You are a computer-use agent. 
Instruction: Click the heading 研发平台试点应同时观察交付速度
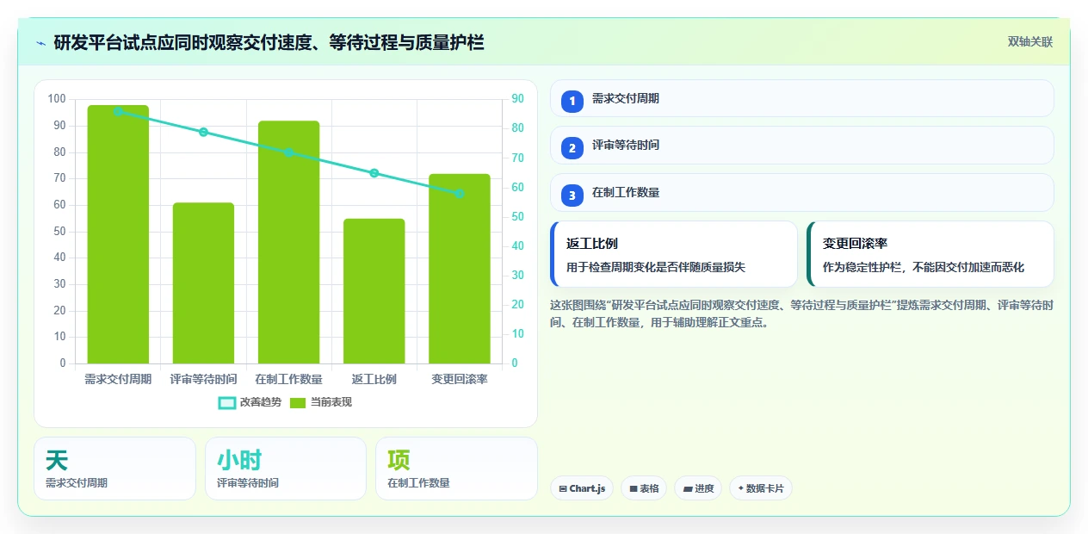269,42
